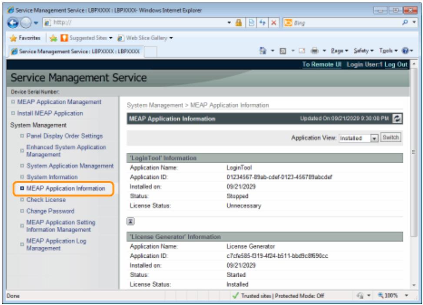Open the Page menu

click(x=340, y=51)
